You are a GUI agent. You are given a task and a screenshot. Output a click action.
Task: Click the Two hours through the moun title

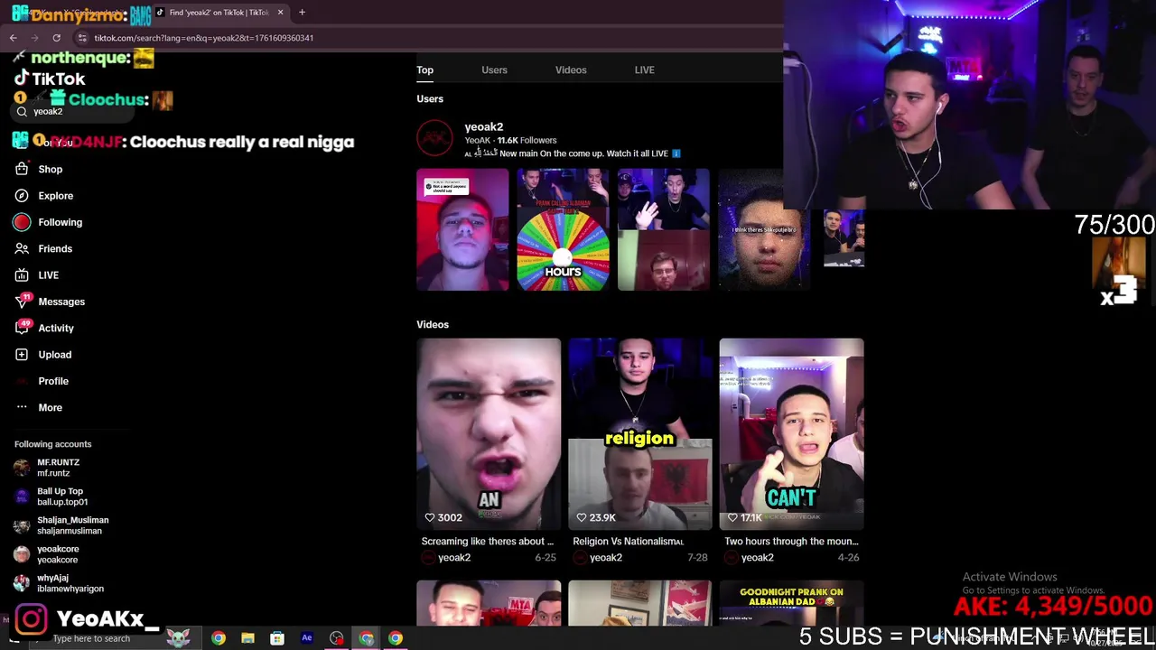(791, 541)
